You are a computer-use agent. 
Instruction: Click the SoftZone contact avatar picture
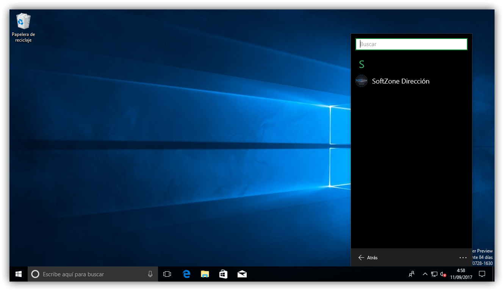pos(362,81)
